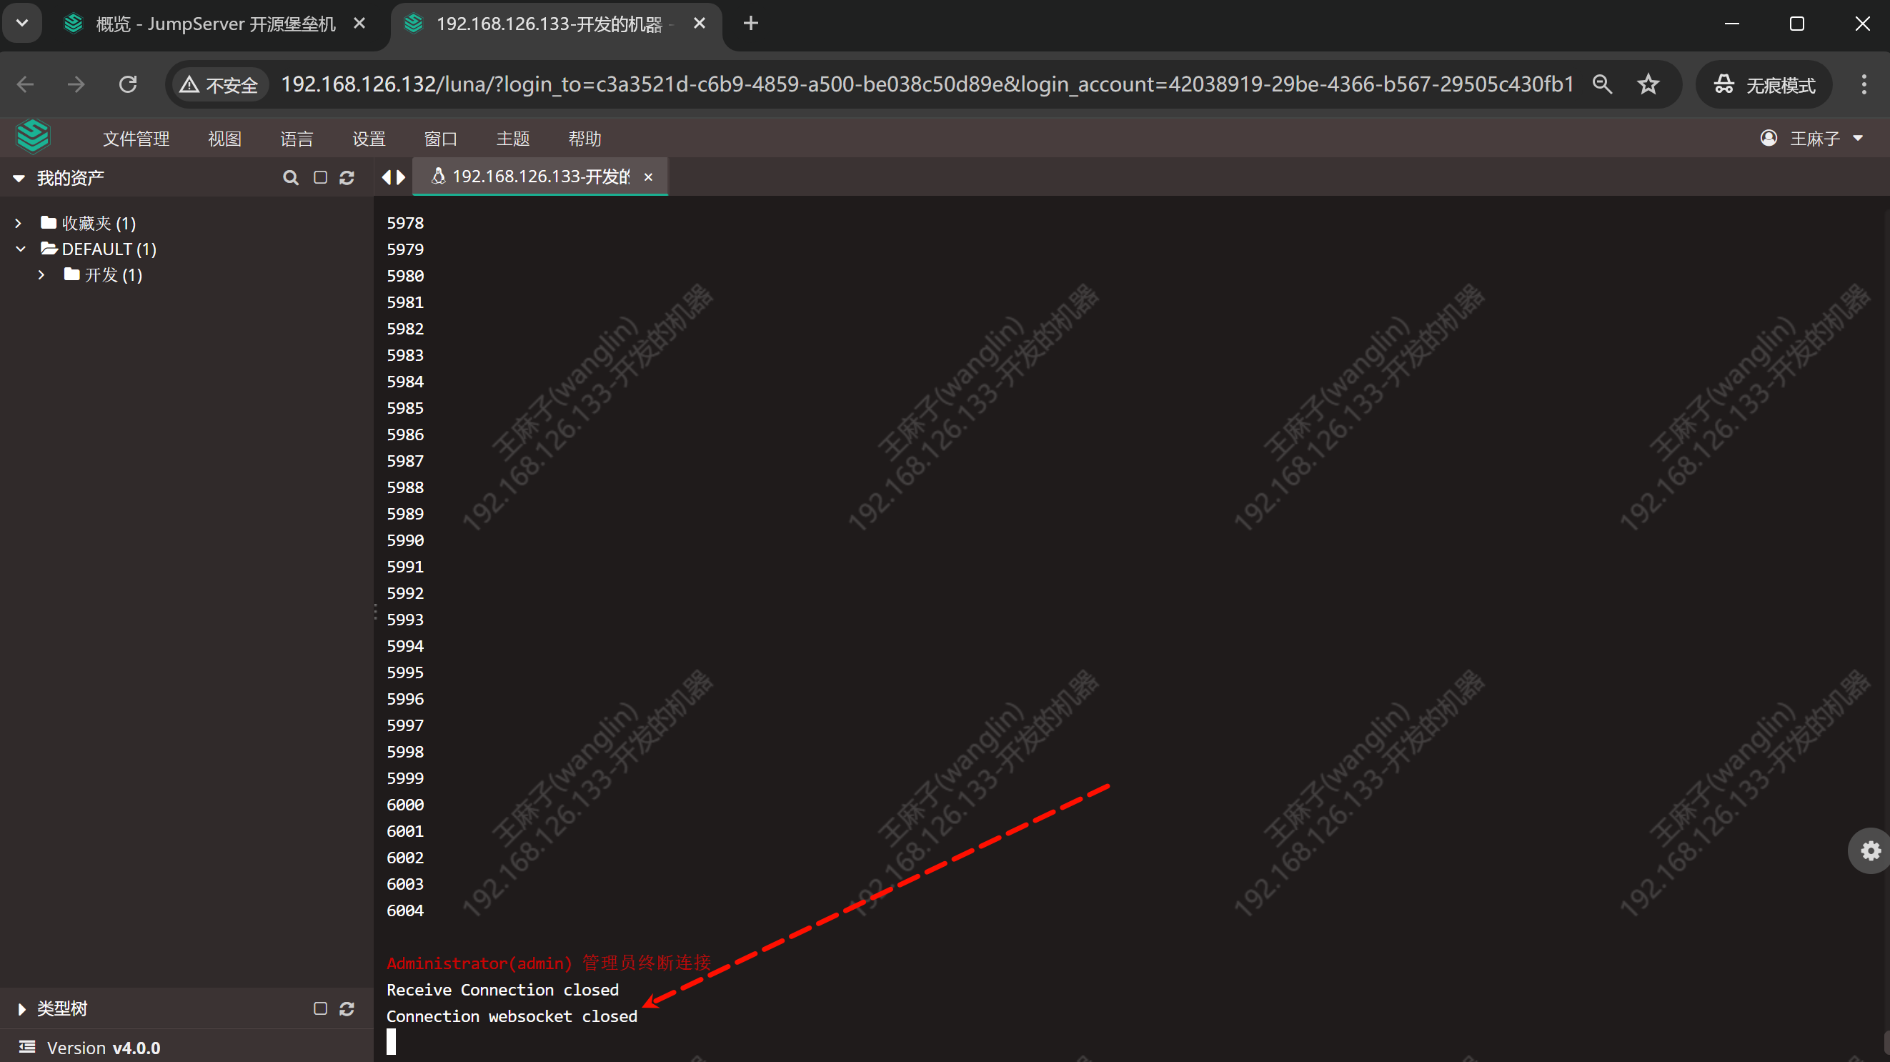Click the search icon in 我的资产 panel
1890x1062 pixels.
(x=291, y=178)
